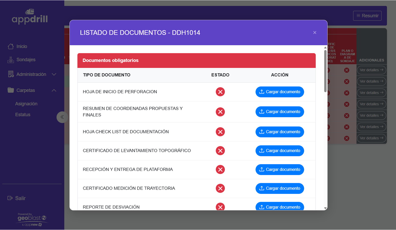Click the Carpetas folder icon

pos(11,90)
